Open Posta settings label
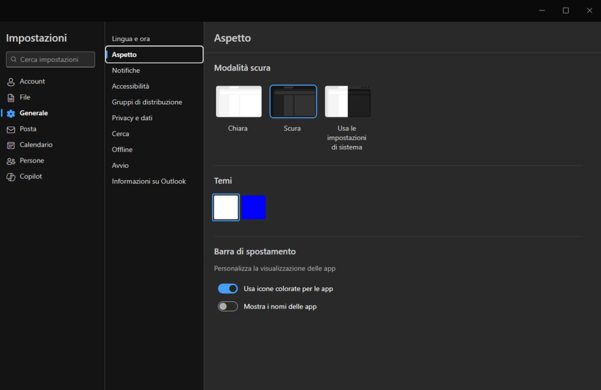Image resolution: width=601 pixels, height=390 pixels. point(28,128)
